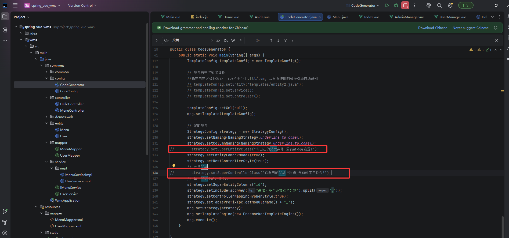Open the Services tool window
The width and height of the screenshot is (509, 238).
tap(5, 233)
